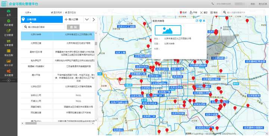Select the 西藏日喀则 list row
This screenshot has height=136, width=269.
pos(58,107)
